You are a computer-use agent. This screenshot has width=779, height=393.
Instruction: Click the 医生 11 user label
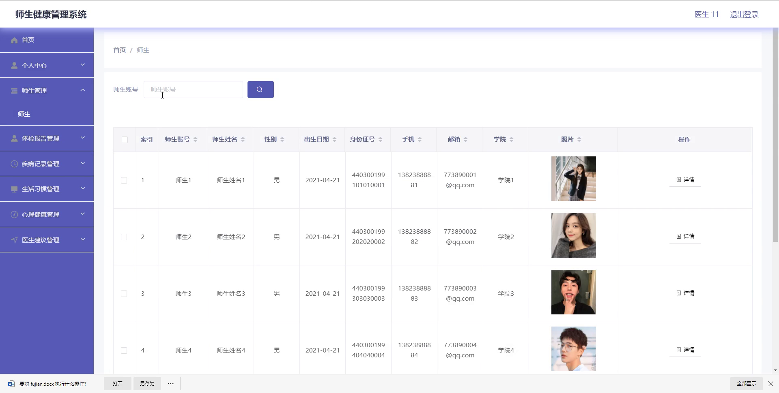[x=707, y=15]
